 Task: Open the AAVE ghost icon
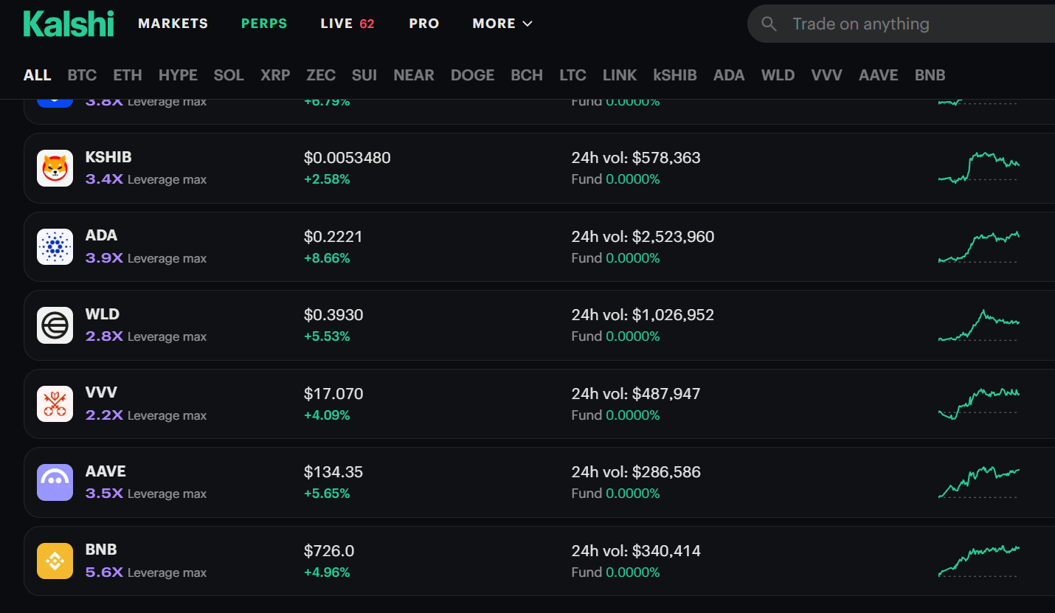[55, 482]
